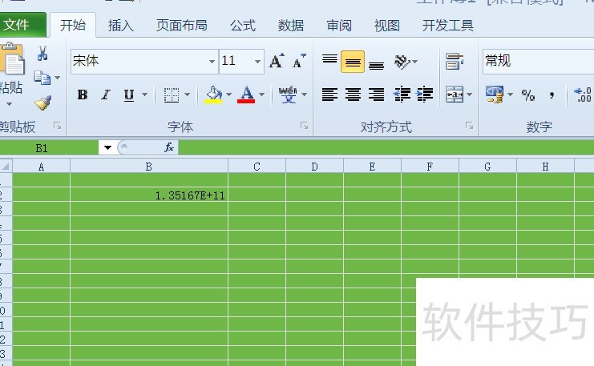Open the underline style arrow

coord(145,95)
